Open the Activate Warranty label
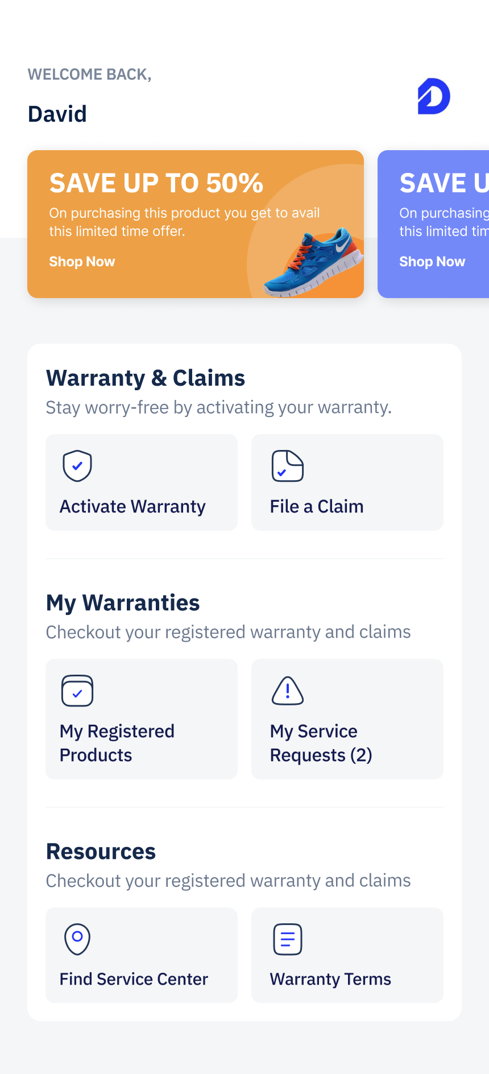Viewport: 489px width, 1074px height. pos(132,506)
